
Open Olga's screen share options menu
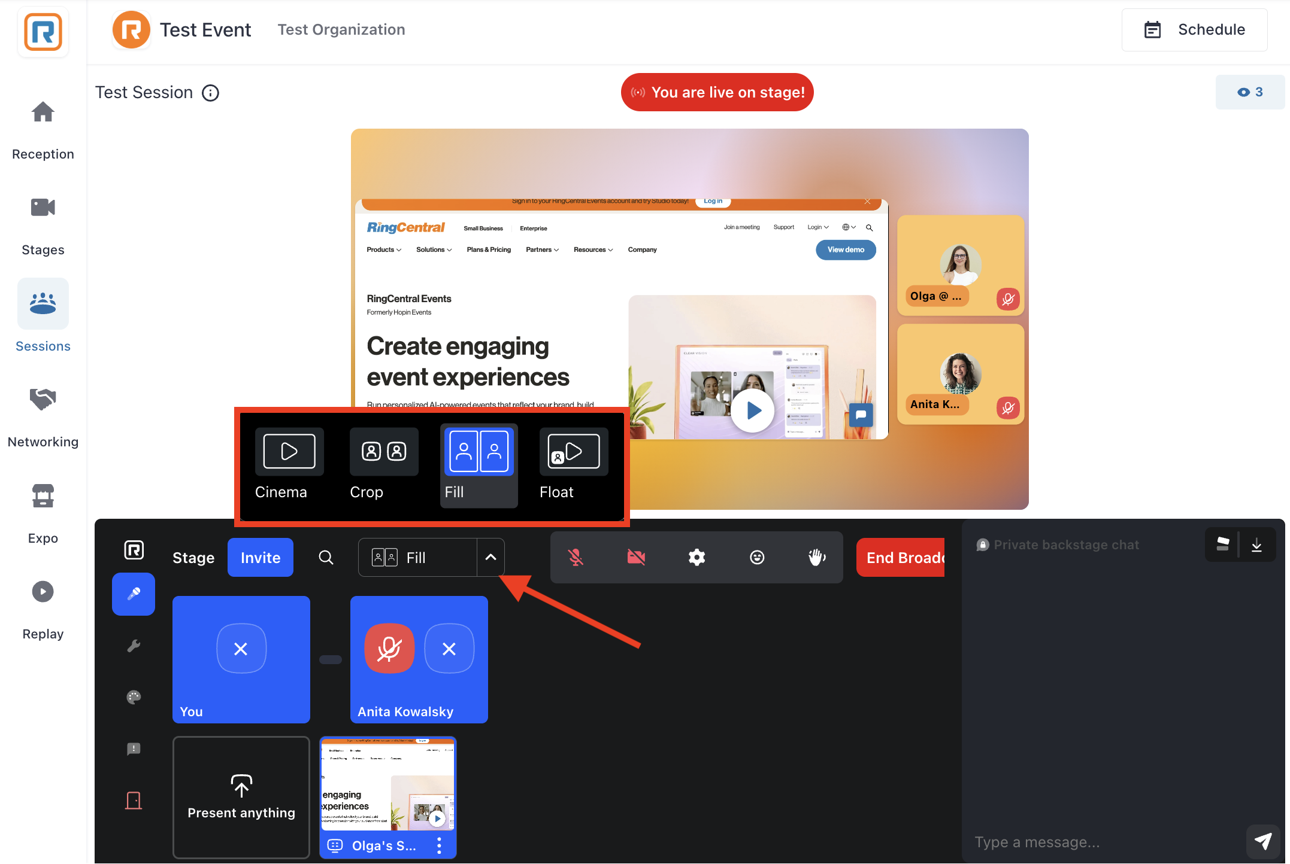tap(439, 845)
